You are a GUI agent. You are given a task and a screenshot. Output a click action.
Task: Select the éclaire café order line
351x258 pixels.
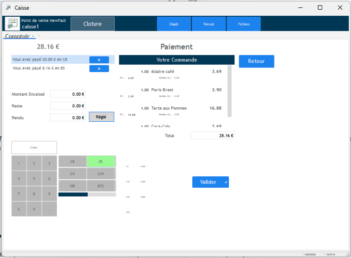pos(173,74)
